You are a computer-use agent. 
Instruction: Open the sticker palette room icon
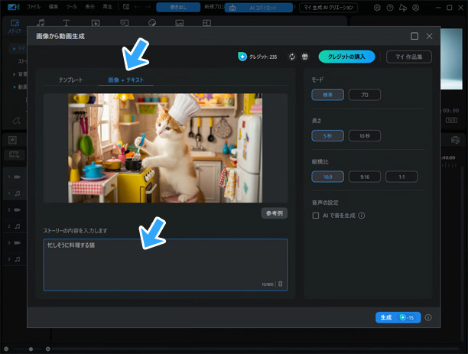[x=152, y=23]
